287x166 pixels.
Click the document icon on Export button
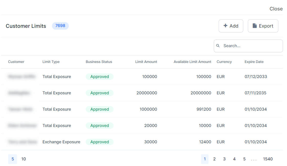pos(255,26)
